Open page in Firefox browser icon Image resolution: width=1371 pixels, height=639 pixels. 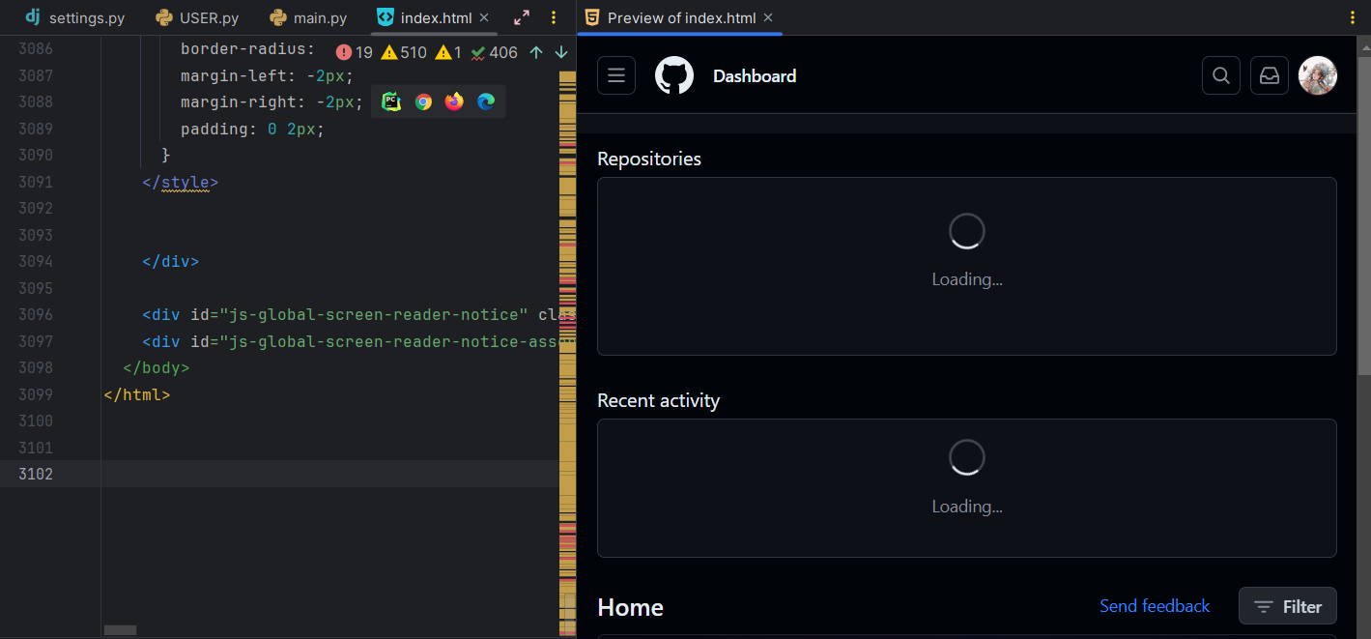pyautogui.click(x=454, y=102)
